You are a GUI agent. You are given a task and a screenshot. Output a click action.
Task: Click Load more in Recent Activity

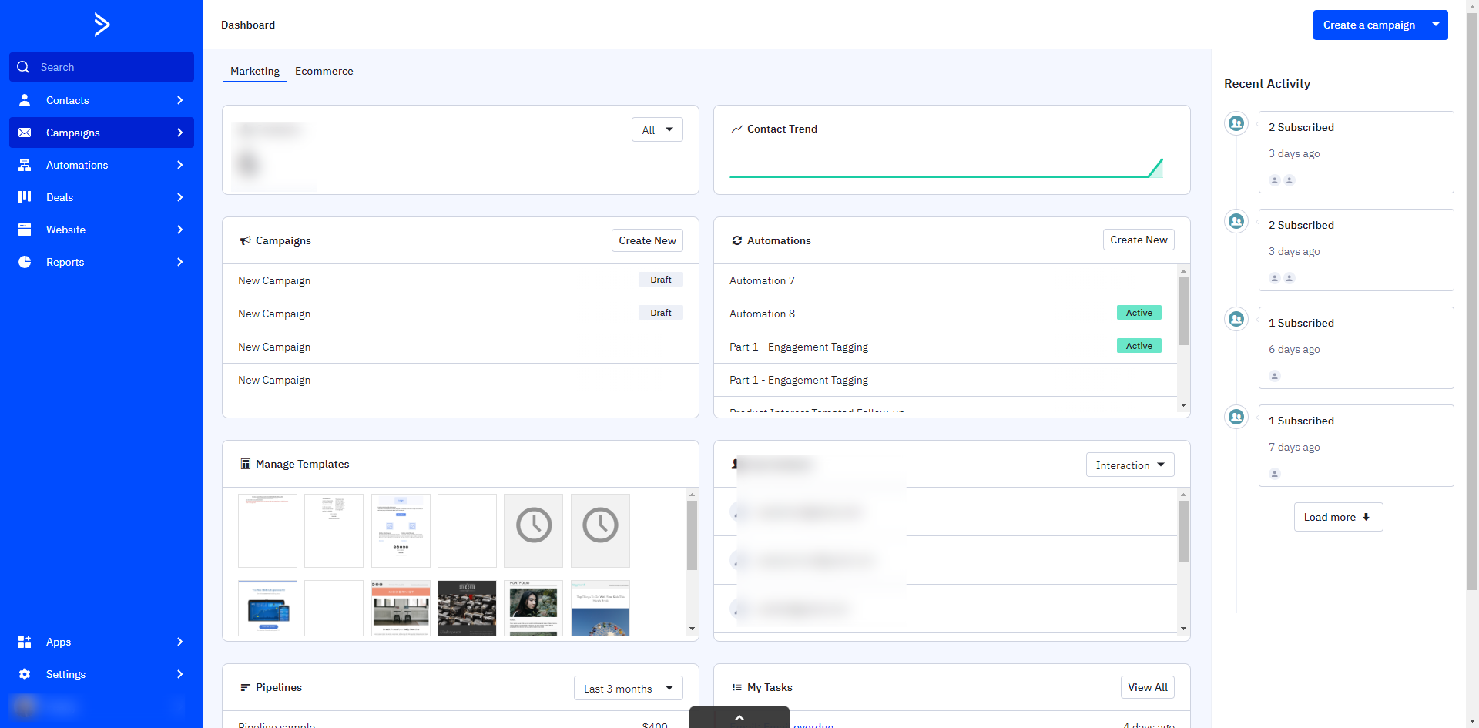point(1337,517)
